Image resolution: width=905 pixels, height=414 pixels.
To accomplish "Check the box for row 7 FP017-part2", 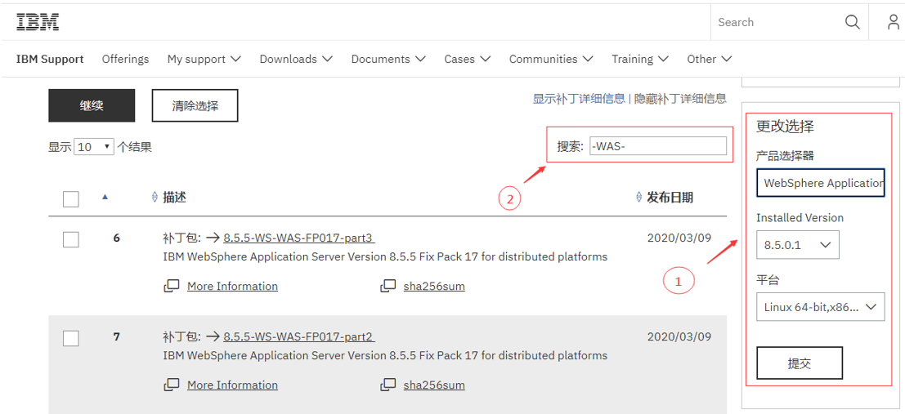I will tap(70, 338).
